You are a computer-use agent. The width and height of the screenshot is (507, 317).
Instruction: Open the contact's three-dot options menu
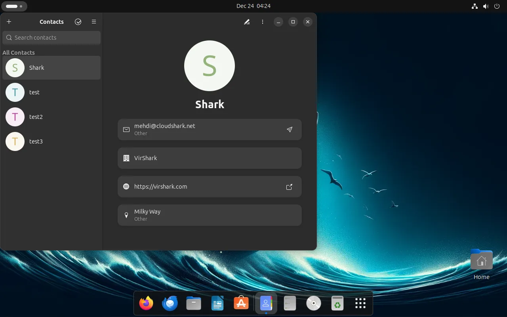coord(263,22)
